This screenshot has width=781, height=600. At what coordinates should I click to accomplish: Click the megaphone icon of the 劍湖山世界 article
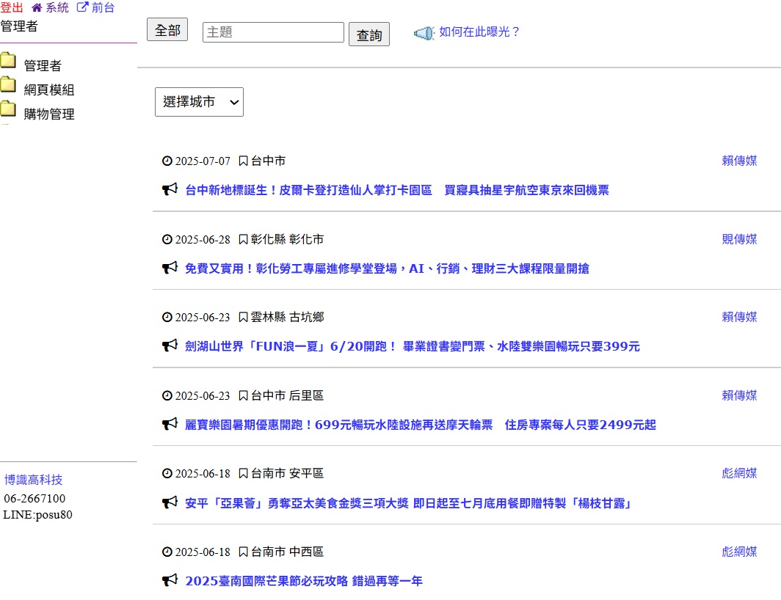[x=170, y=345]
